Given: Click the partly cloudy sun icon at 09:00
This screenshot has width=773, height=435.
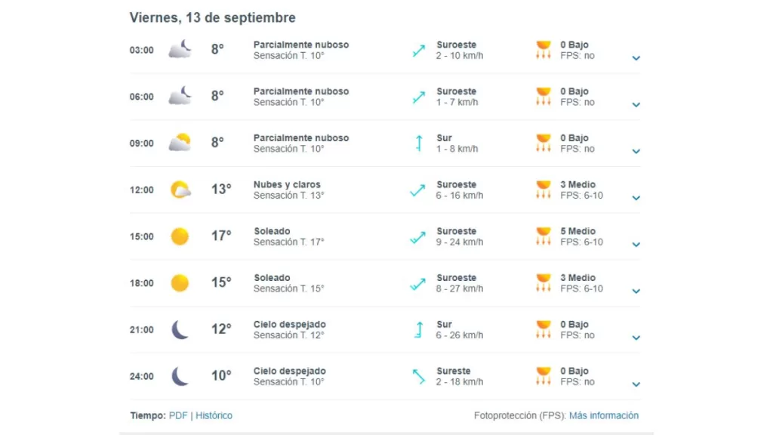Looking at the screenshot, I should (x=180, y=143).
